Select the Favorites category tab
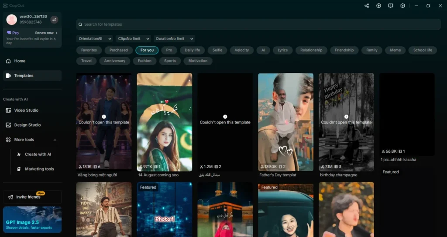 [x=89, y=50]
